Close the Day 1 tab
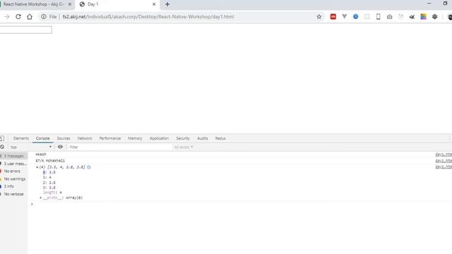 (x=154, y=4)
